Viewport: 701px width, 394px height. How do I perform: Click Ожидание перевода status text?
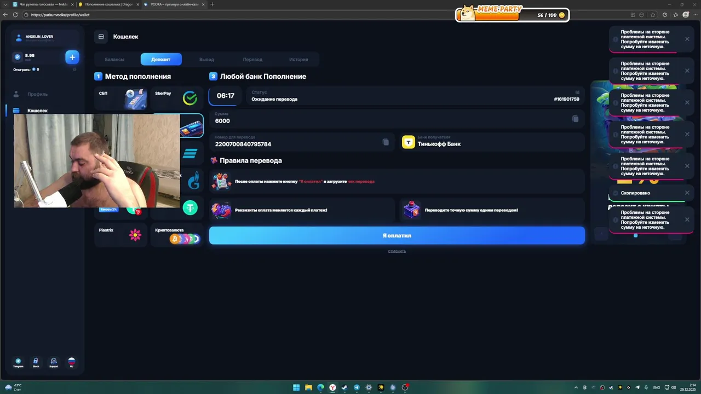274,99
